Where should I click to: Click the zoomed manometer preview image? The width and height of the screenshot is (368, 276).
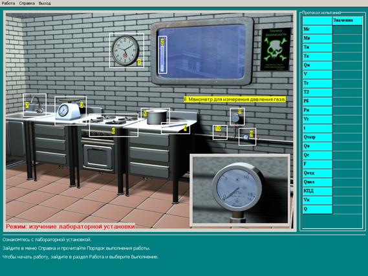240,189
